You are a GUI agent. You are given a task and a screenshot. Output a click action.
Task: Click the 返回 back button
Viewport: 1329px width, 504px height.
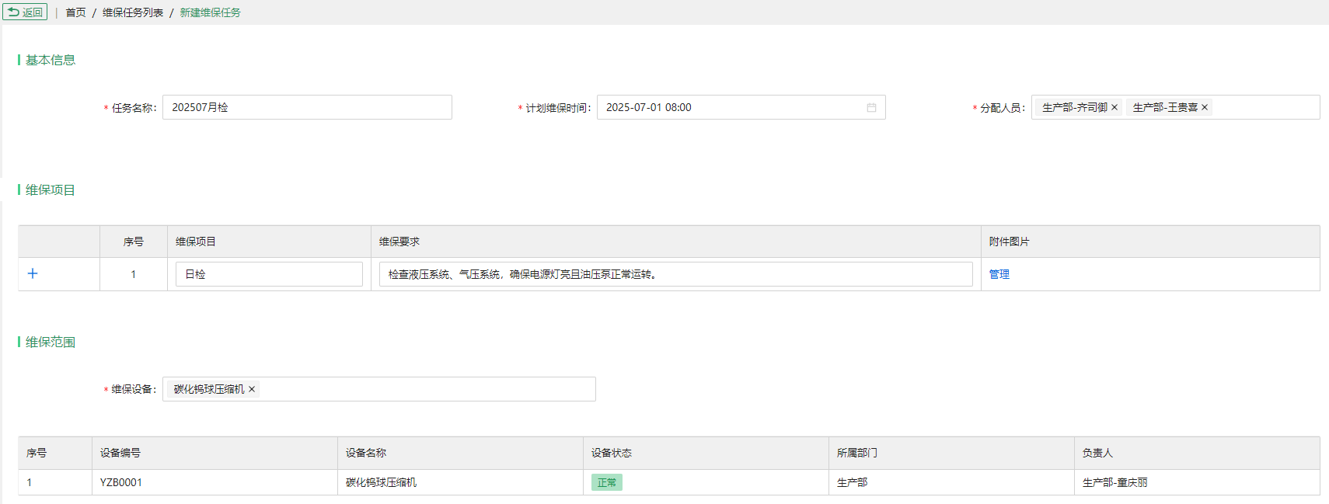(x=25, y=12)
